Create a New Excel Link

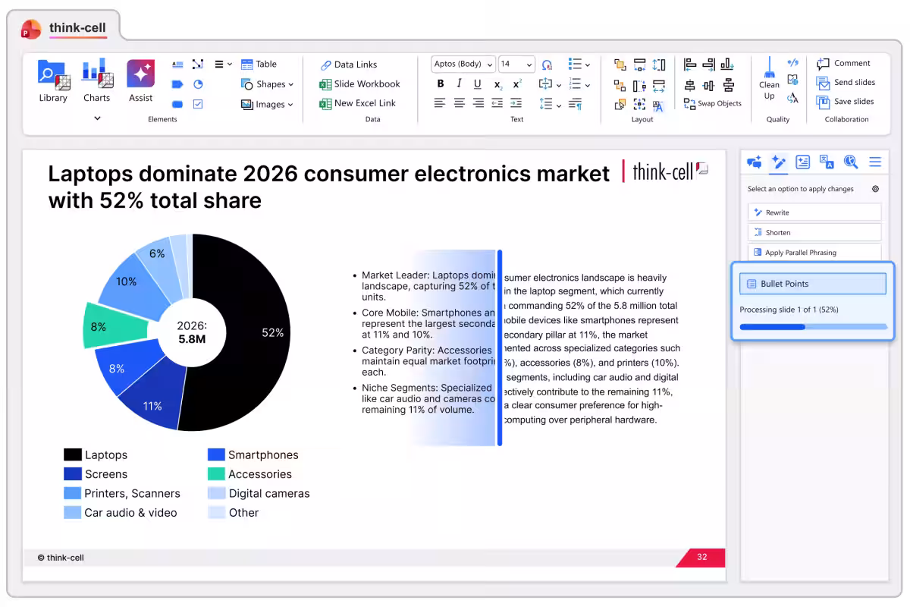(x=358, y=103)
